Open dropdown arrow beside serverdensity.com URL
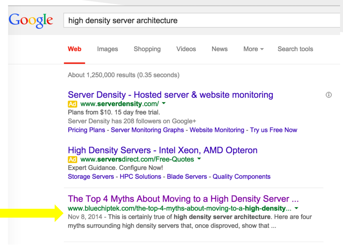This screenshot has width=343, height=252. click(164, 103)
